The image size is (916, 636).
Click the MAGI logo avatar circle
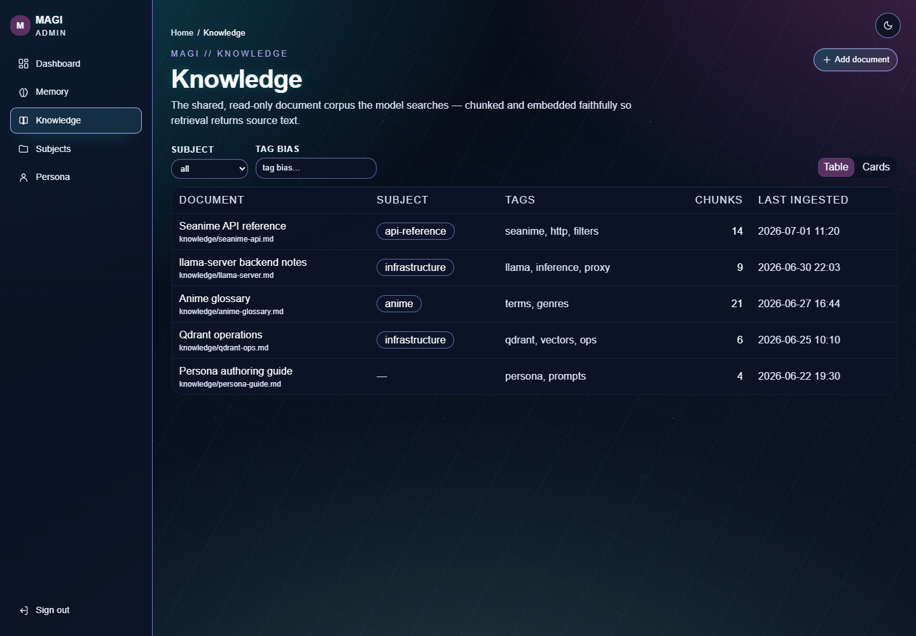(20, 25)
